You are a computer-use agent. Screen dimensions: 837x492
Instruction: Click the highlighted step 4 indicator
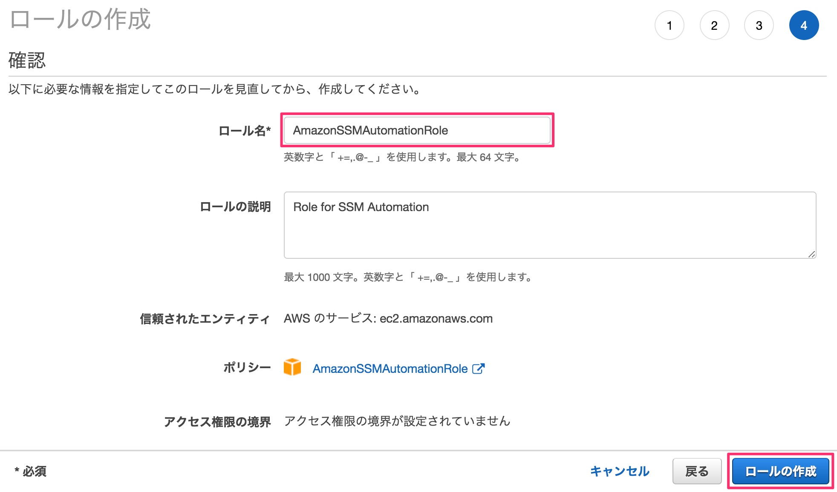804,25
